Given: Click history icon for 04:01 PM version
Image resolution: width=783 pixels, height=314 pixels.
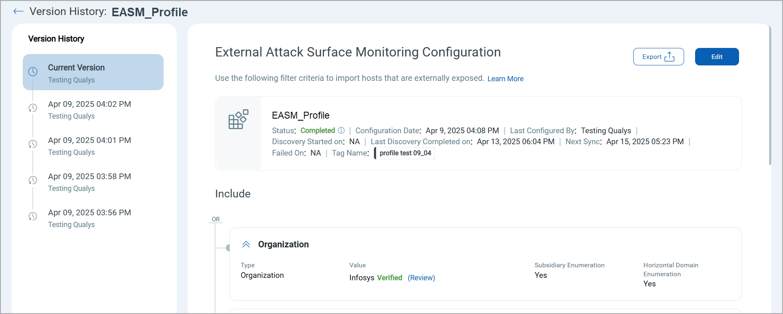Looking at the screenshot, I should click(33, 144).
